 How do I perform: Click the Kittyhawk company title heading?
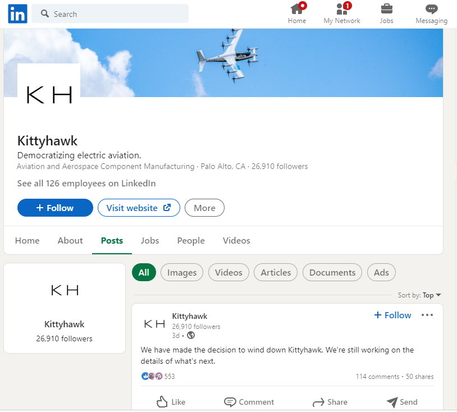48,141
